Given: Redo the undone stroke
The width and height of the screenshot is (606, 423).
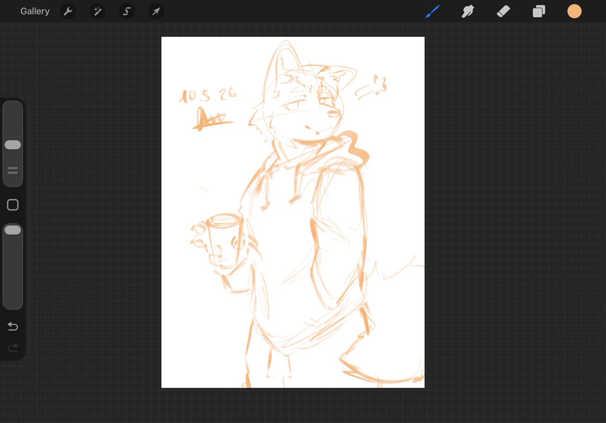Looking at the screenshot, I should (x=13, y=348).
